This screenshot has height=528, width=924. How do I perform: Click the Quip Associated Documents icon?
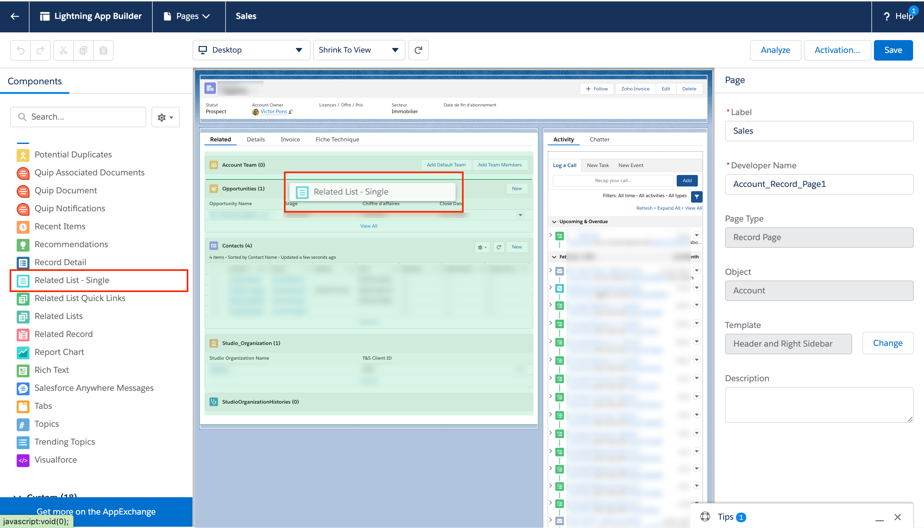pyautogui.click(x=23, y=173)
